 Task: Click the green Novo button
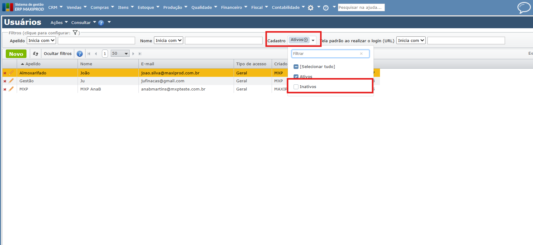(16, 54)
